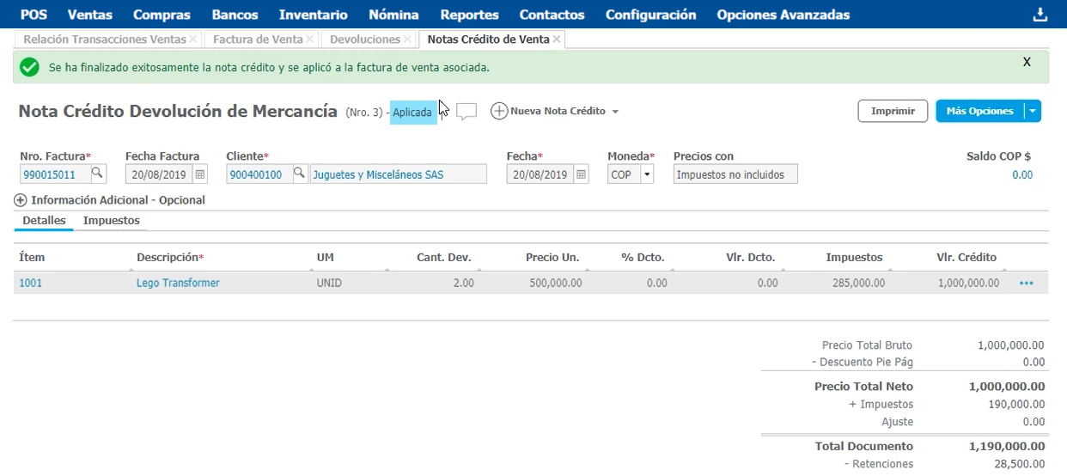Click the download icon in top bar
Screen dimensions: 1067x476
[1040, 15]
